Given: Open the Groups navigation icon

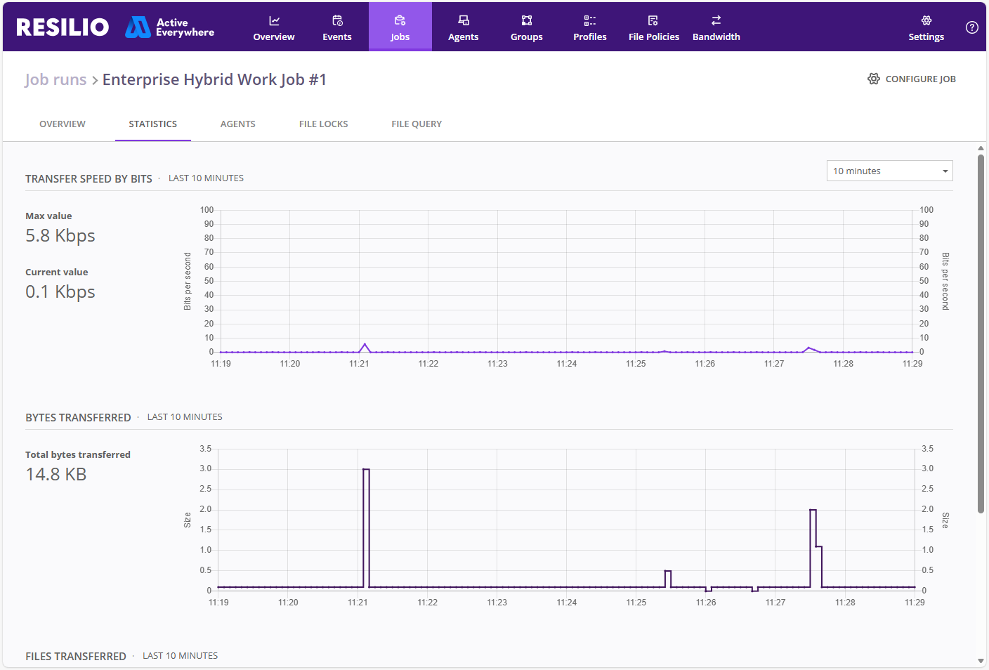Looking at the screenshot, I should (x=527, y=21).
